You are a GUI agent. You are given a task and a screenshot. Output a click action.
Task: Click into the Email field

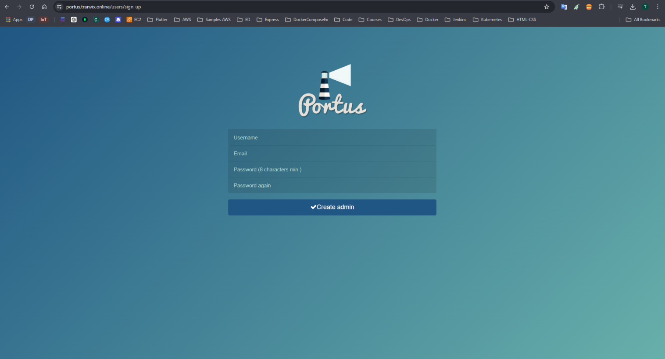(332, 154)
